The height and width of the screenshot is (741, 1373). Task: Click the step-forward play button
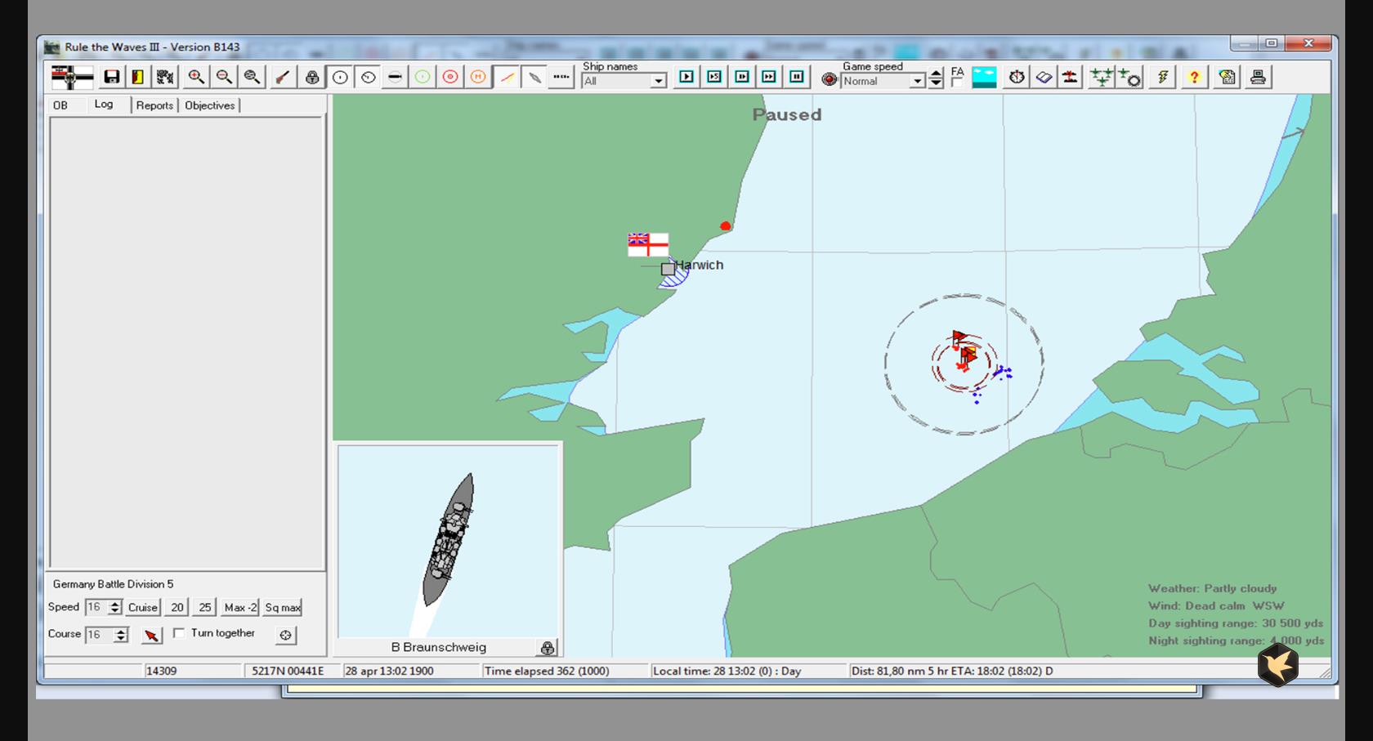742,77
